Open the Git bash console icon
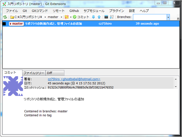This screenshot has width=182, height=137. click(x=106, y=17)
